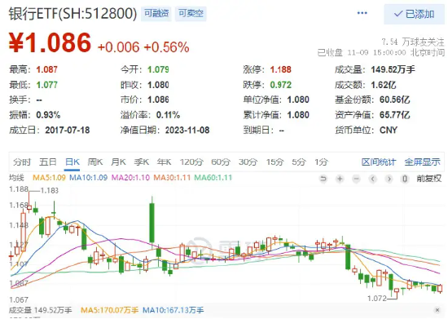Screen dimensions: 448x319
Task: Click the current price ¥1.086
Action: tap(50, 42)
